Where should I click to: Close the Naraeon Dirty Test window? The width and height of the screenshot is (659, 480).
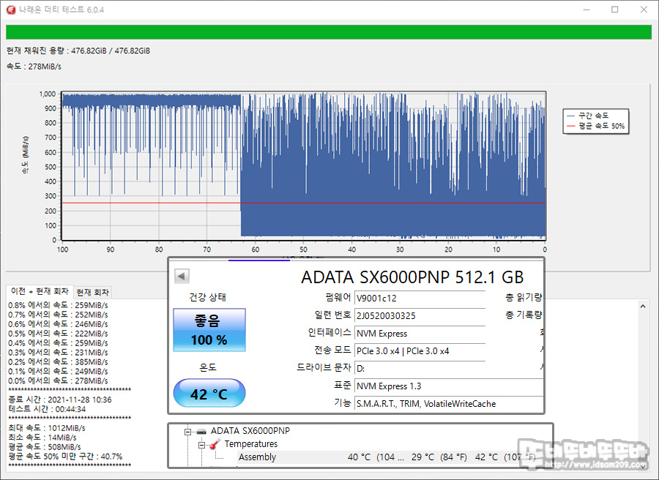(x=644, y=10)
